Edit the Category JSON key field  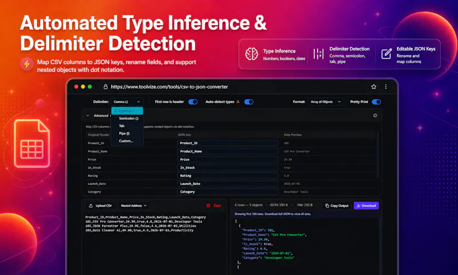click(x=227, y=192)
